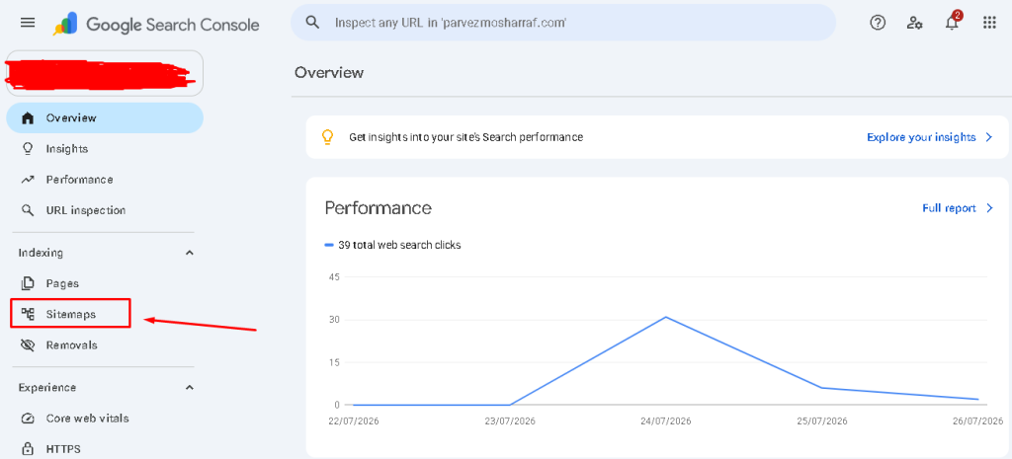Open the Google apps grid icon

pos(988,24)
